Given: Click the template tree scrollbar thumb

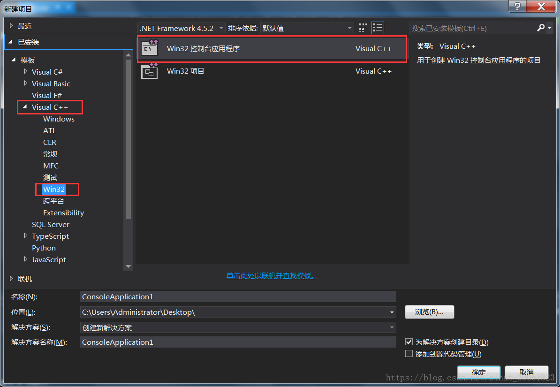Looking at the screenshot, I should pos(128,139).
